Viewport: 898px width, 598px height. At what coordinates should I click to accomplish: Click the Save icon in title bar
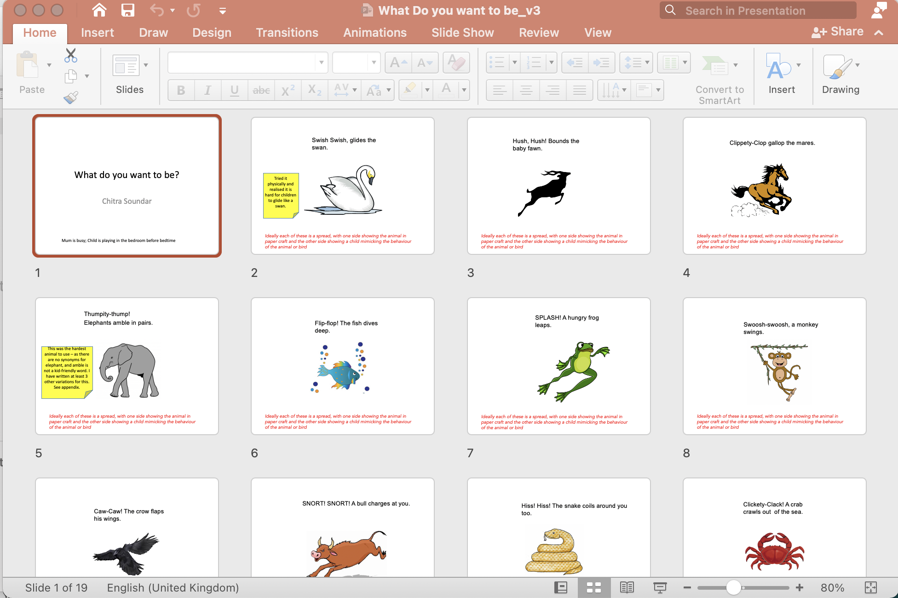127,10
